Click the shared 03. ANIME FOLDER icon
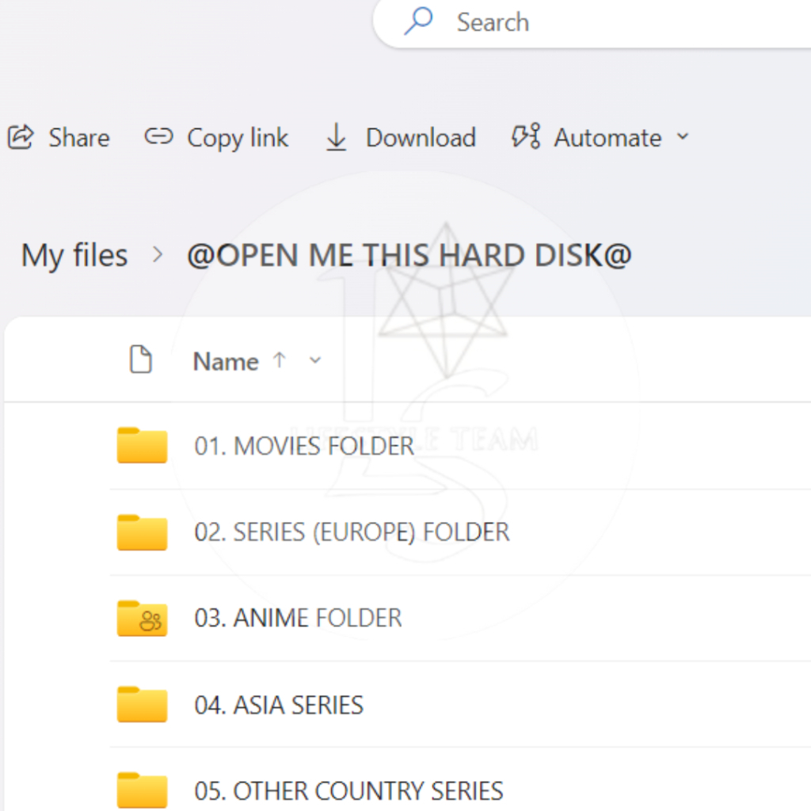The height and width of the screenshot is (811, 811). (142, 618)
